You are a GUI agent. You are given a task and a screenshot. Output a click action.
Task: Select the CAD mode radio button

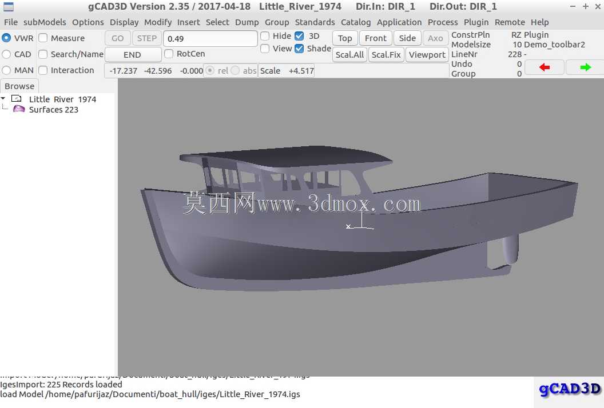6,54
